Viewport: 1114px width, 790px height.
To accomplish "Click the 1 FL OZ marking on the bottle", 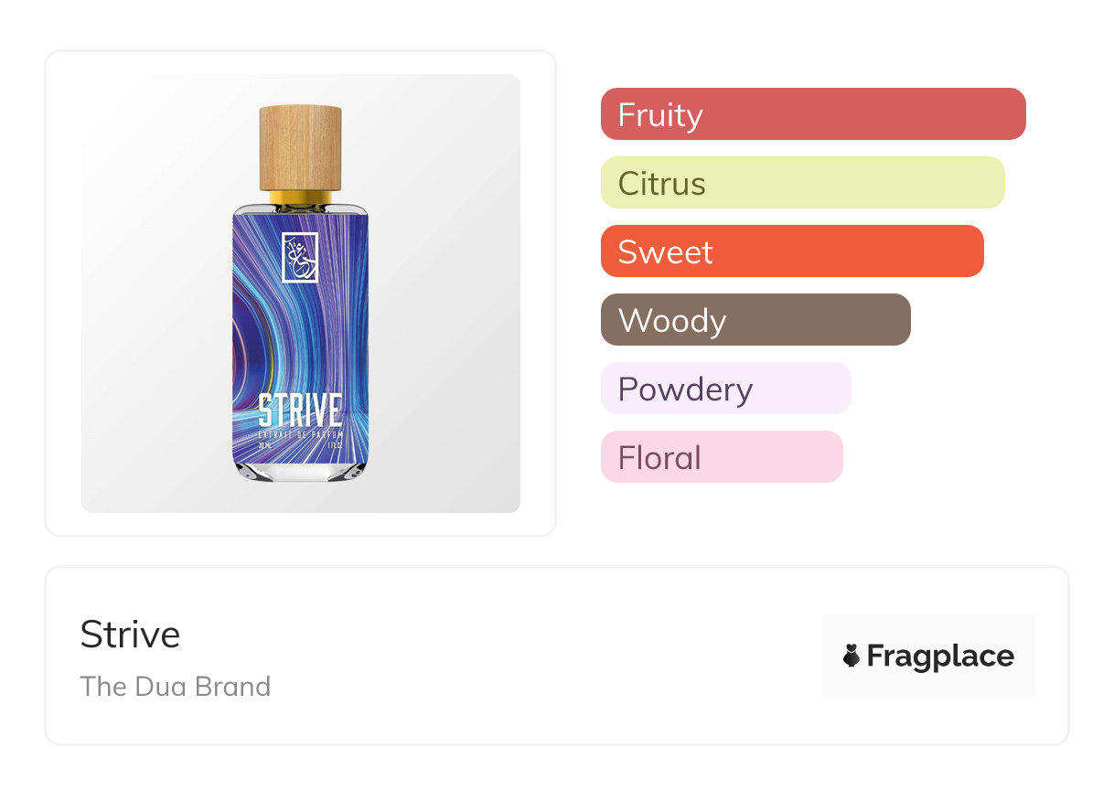I will pos(336,446).
